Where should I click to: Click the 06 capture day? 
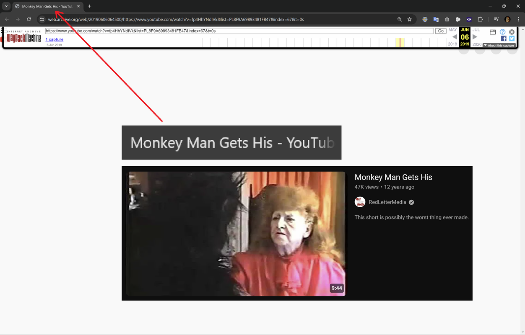[x=465, y=37]
